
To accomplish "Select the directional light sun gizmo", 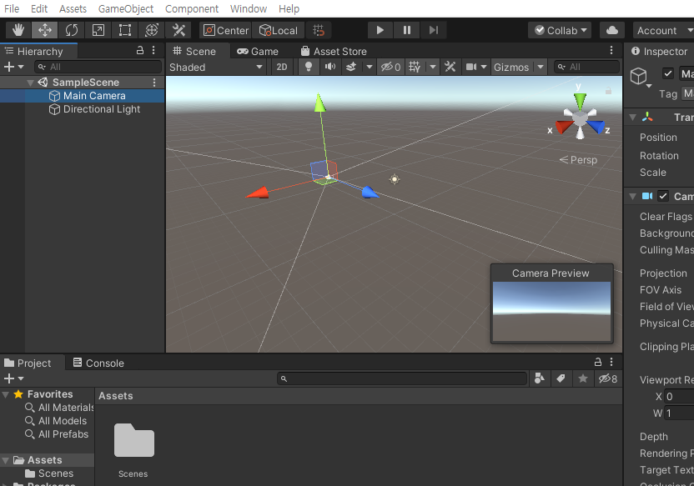I will (395, 179).
